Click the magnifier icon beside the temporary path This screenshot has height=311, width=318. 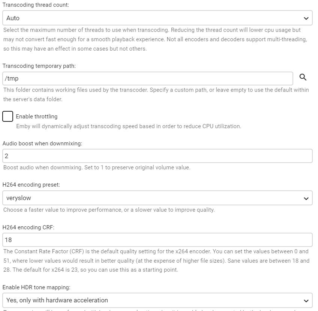tap(303, 77)
